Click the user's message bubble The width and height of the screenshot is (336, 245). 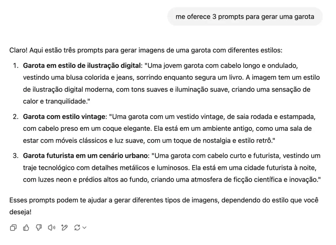point(245,16)
